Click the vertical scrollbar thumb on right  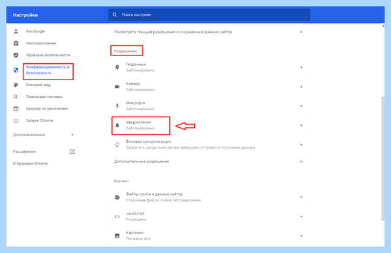pos(383,158)
